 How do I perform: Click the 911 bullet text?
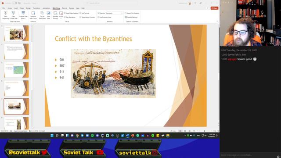62,72
